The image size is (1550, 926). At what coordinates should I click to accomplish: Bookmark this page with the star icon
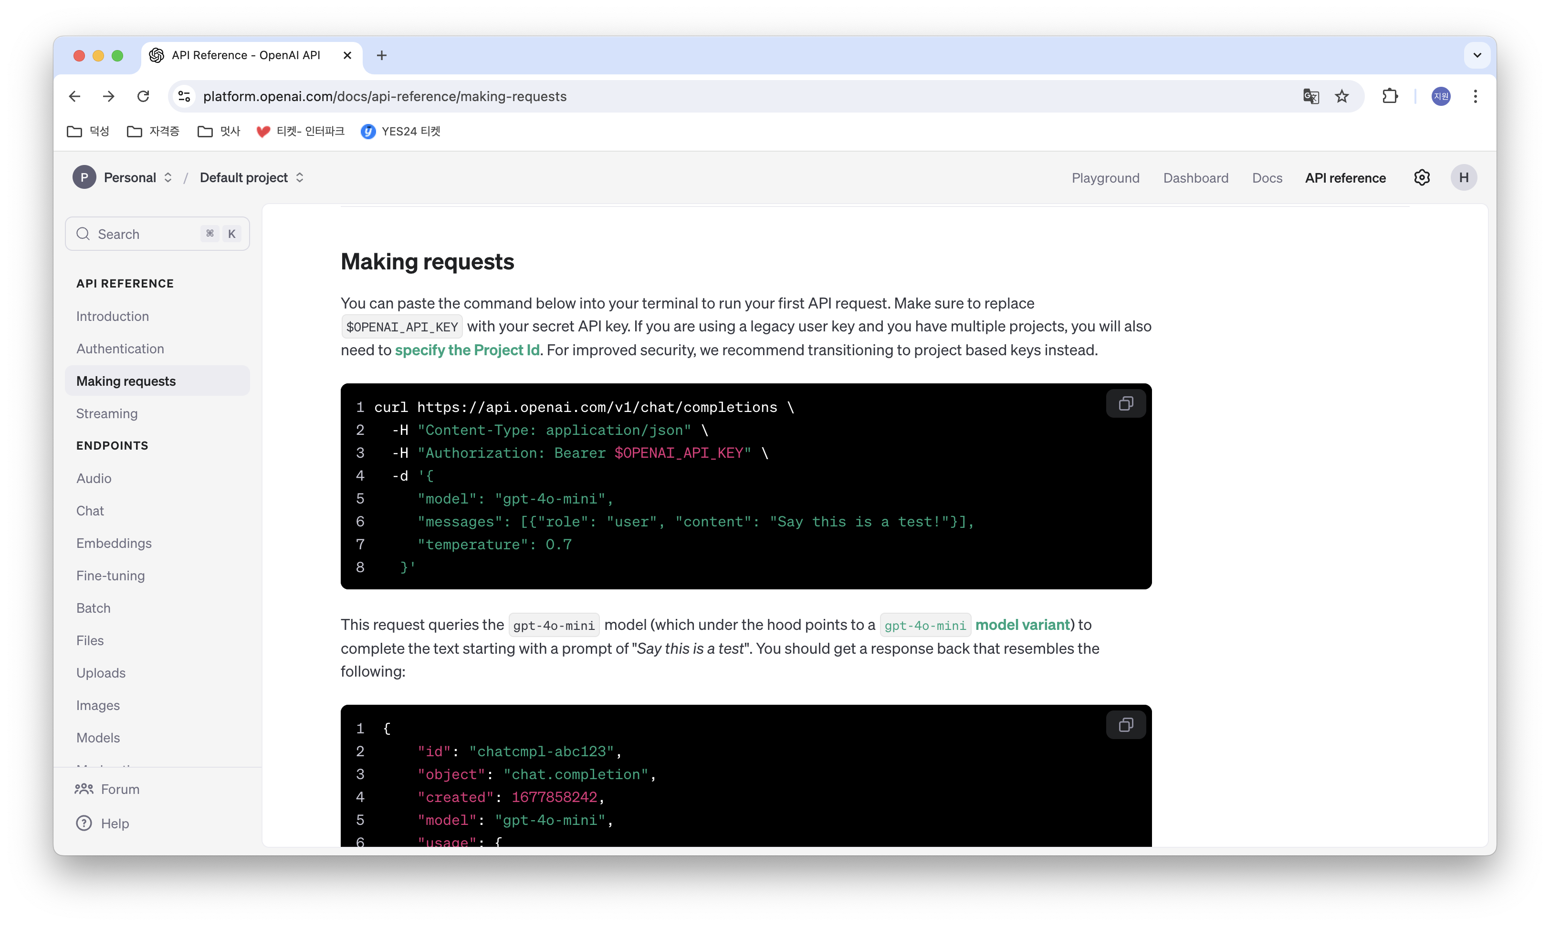pos(1341,96)
